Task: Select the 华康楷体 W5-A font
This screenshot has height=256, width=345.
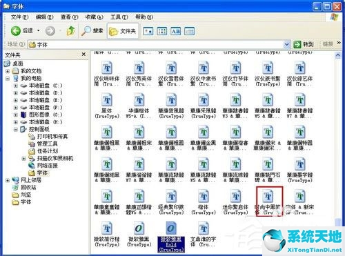Action: (x=139, y=106)
